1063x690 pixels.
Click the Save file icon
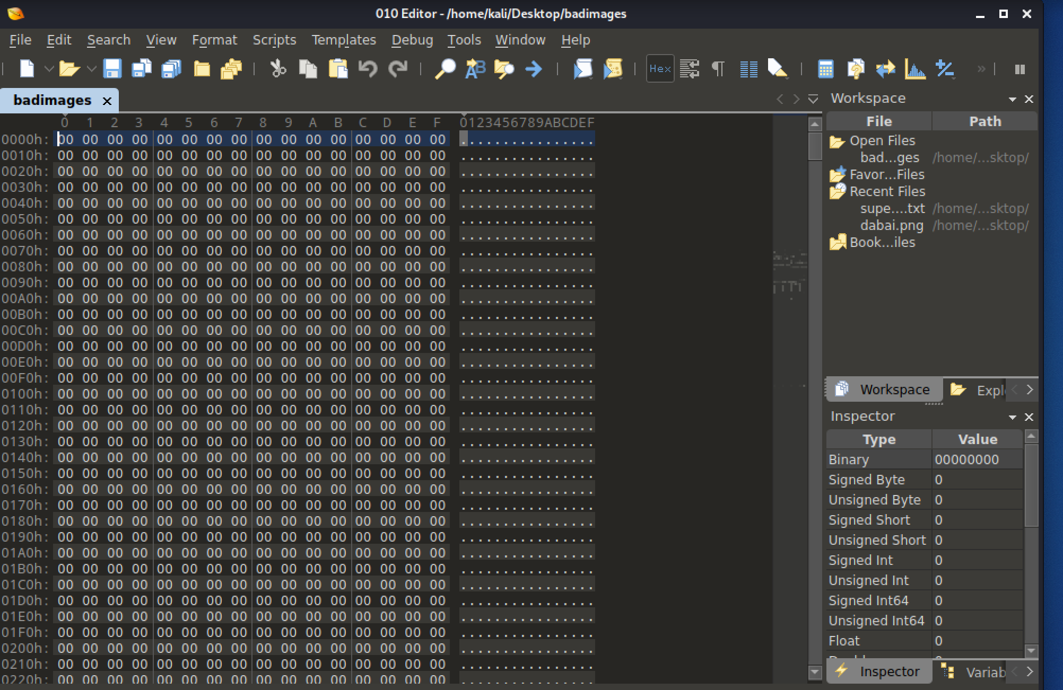point(112,69)
